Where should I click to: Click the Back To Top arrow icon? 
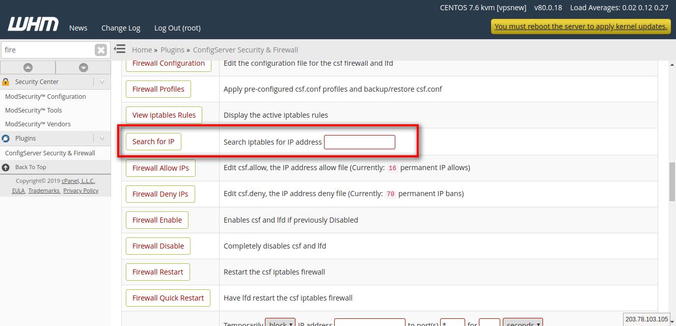[5, 167]
